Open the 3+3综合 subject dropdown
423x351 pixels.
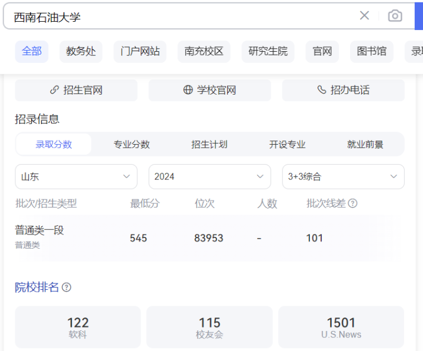343,176
